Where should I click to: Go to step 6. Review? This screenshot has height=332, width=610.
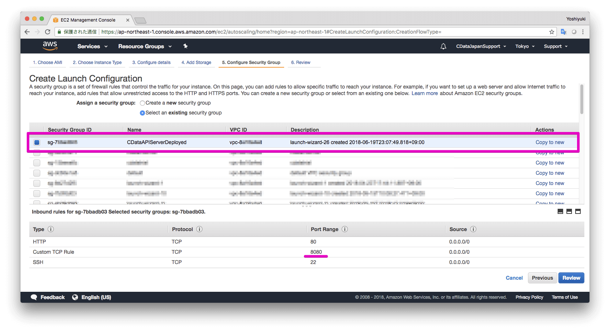tap(301, 63)
